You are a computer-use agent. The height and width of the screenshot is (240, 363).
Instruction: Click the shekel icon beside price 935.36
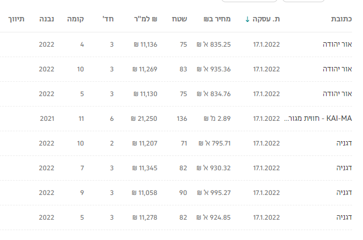coord(199,69)
